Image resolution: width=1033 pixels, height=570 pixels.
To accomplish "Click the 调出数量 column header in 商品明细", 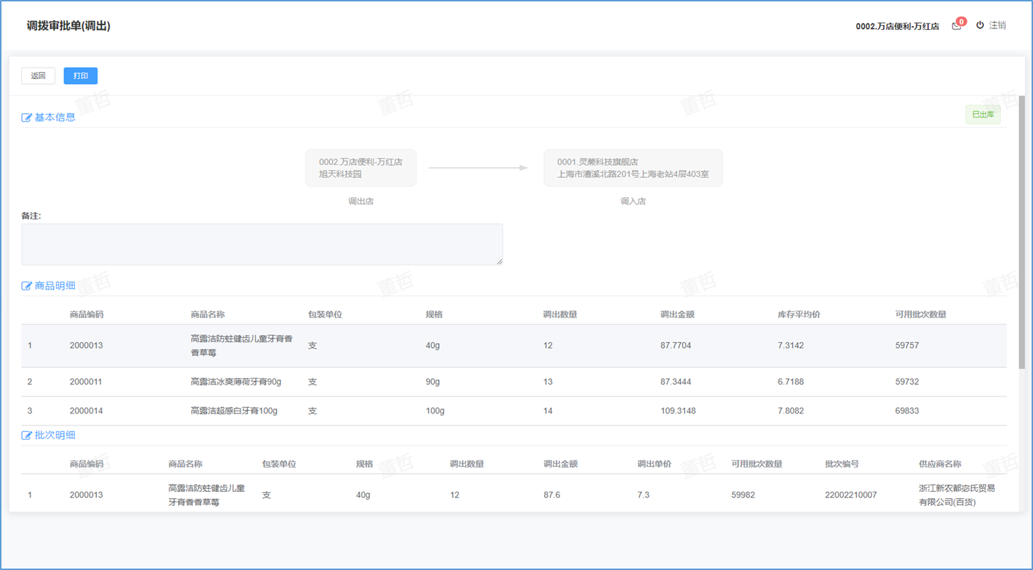I will pos(560,315).
